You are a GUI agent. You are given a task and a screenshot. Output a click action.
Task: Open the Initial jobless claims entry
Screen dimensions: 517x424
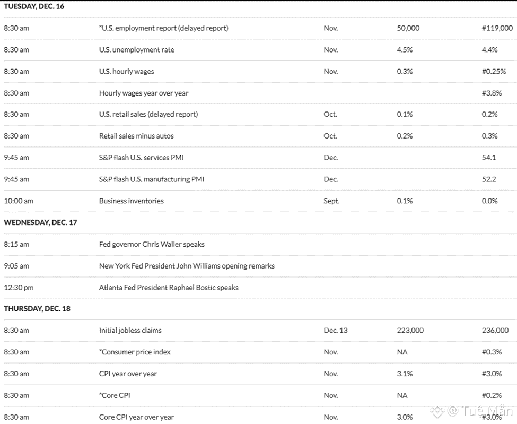pyautogui.click(x=130, y=330)
